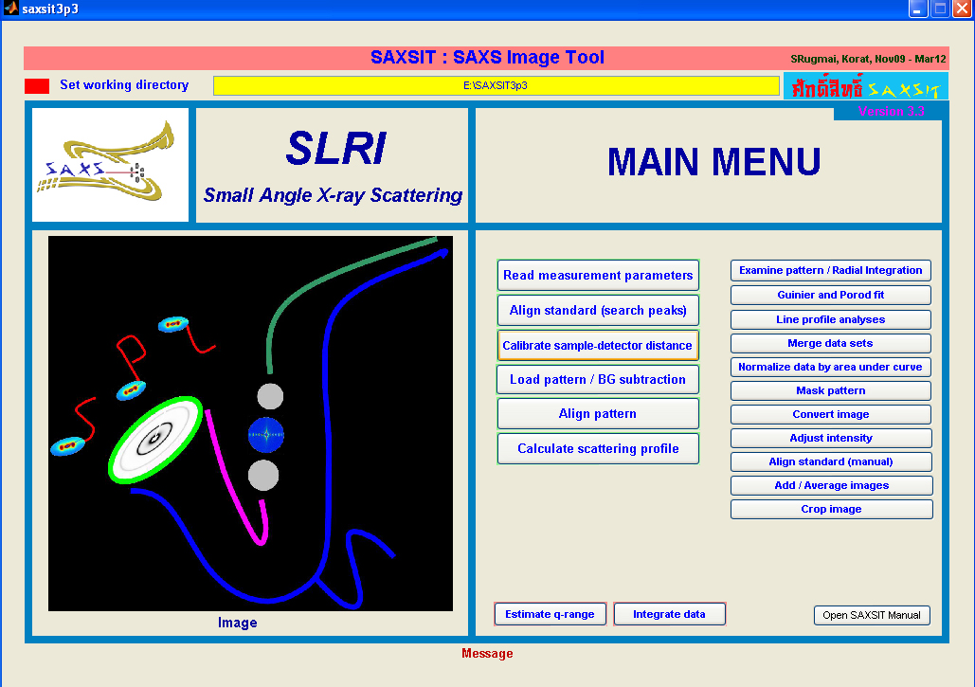The width and height of the screenshot is (975, 687).
Task: Open Add / Average images
Action: (831, 485)
